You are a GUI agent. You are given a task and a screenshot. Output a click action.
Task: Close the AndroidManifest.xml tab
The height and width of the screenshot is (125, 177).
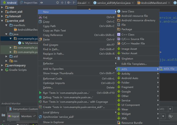[169, 3]
